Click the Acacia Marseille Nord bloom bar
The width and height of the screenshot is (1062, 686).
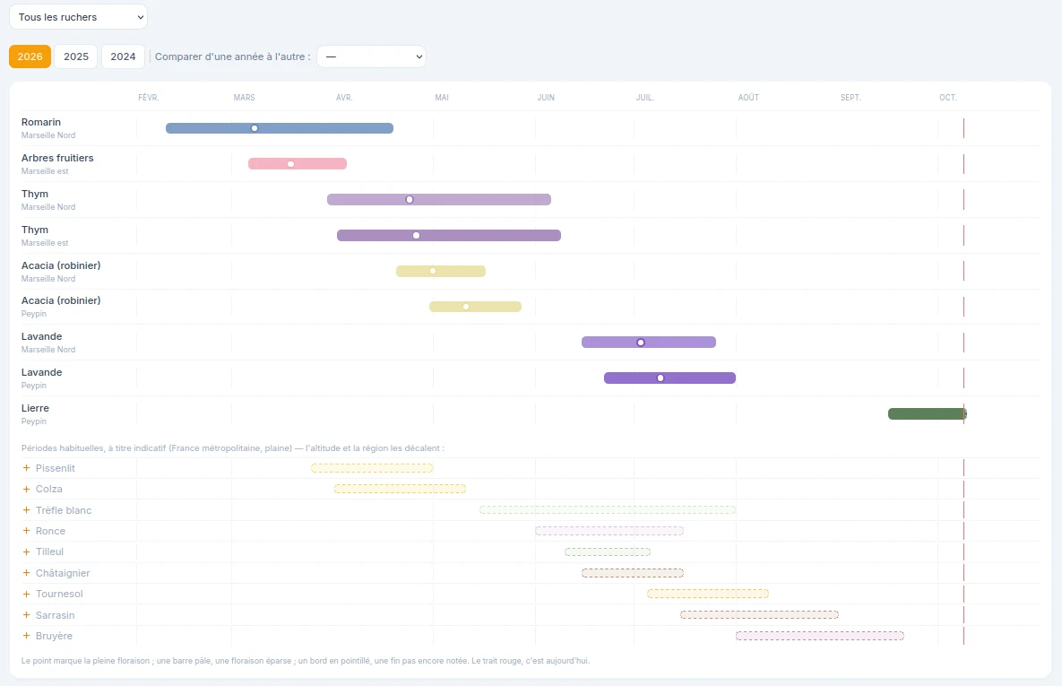(441, 271)
